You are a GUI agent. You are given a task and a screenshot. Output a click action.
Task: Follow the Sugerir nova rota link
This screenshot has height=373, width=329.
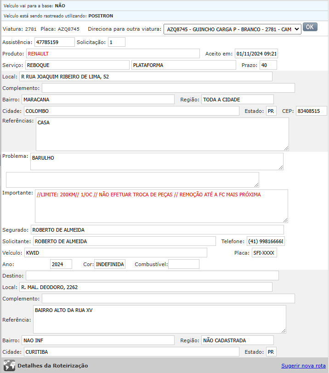(303, 366)
